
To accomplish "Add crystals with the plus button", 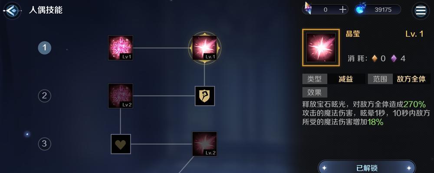I will pyautogui.click(x=343, y=10).
